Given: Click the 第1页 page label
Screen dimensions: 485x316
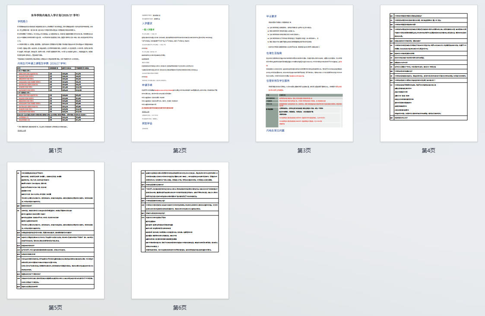Looking at the screenshot, I should coord(56,150).
